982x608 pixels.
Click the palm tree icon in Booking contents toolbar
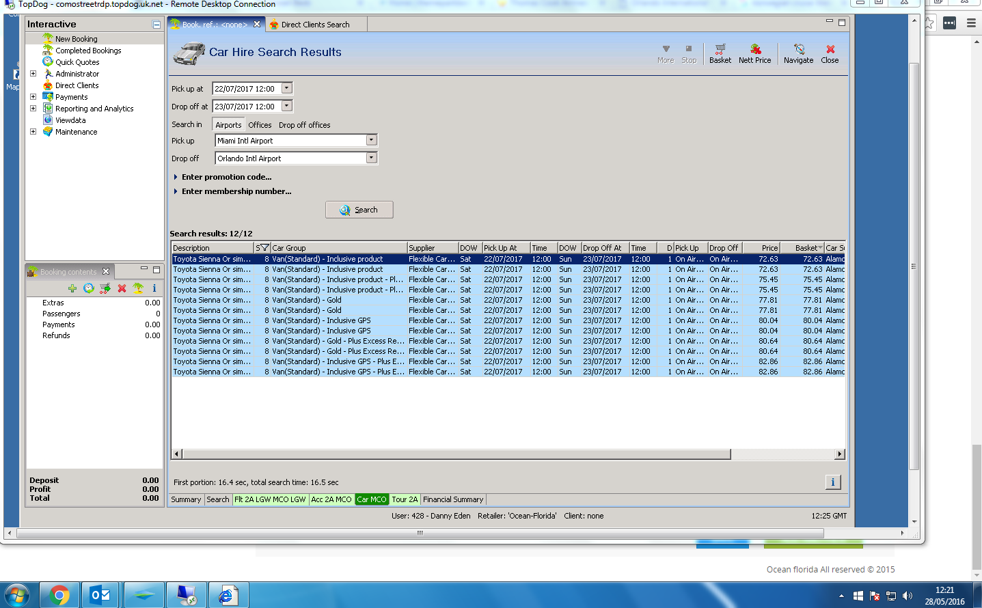138,288
